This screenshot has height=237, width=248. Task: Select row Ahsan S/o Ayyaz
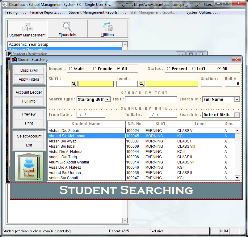pos(141,141)
